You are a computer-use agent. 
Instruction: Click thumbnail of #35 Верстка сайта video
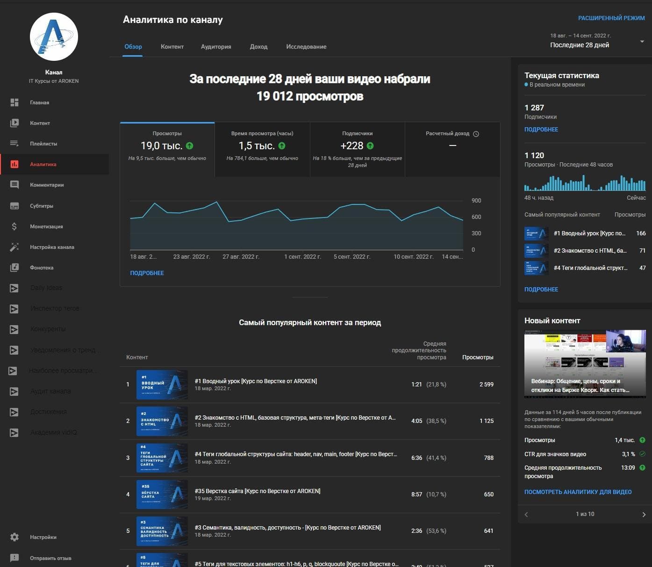click(162, 494)
